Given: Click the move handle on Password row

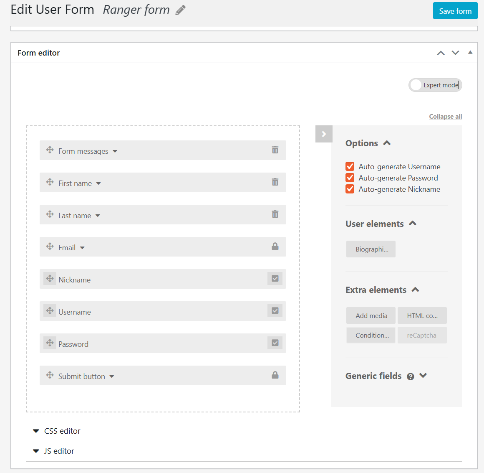Looking at the screenshot, I should [x=50, y=343].
